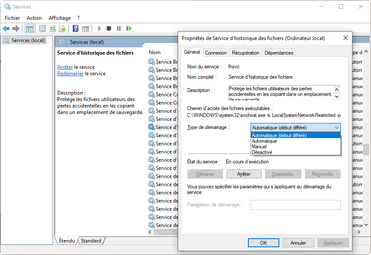
Task: Click the fhsvc service name text
Action: click(234, 67)
